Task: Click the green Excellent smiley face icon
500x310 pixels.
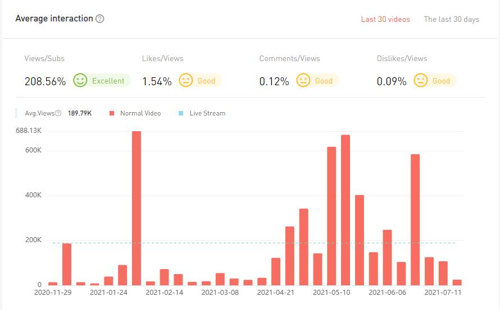Action: (x=80, y=81)
